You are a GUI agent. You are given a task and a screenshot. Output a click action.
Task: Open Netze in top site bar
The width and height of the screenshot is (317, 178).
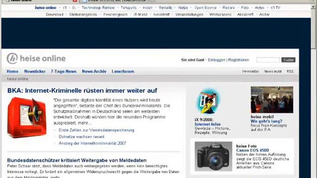pyautogui.click(x=183, y=8)
